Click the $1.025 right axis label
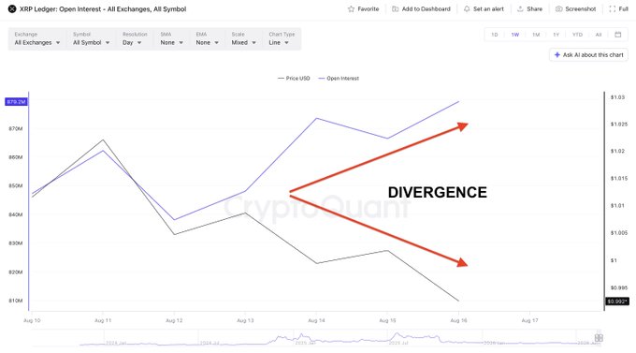The image size is (636, 353). [x=619, y=124]
